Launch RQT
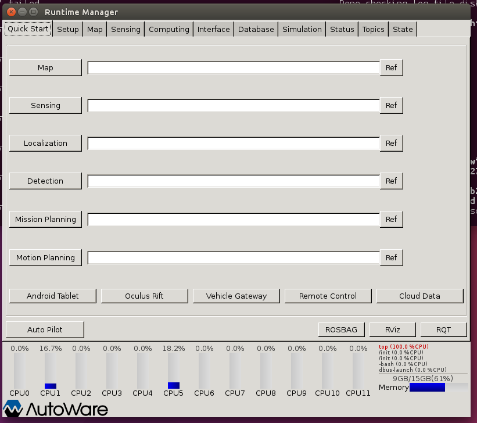The image size is (477, 423). [443, 329]
